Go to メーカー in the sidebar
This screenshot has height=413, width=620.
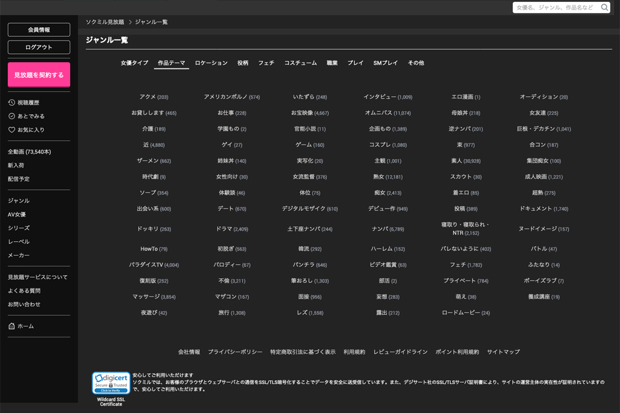[x=19, y=256]
